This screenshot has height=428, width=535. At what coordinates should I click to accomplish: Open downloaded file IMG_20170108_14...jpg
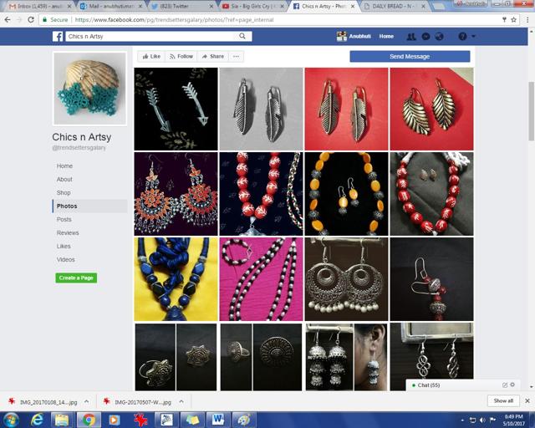click(x=44, y=402)
